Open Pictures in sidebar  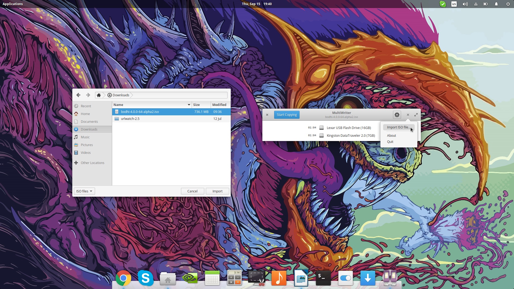tap(92, 145)
